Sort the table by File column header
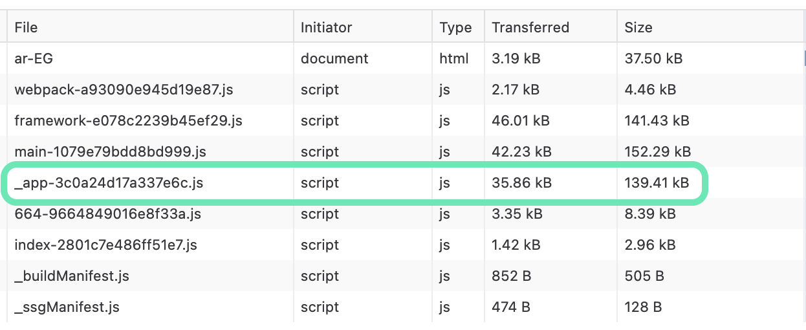Viewport: 806px width, 330px height. (x=27, y=27)
